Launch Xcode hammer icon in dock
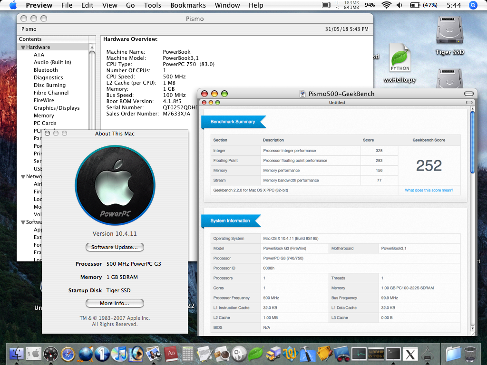This screenshot has height=365, width=487. point(308,354)
